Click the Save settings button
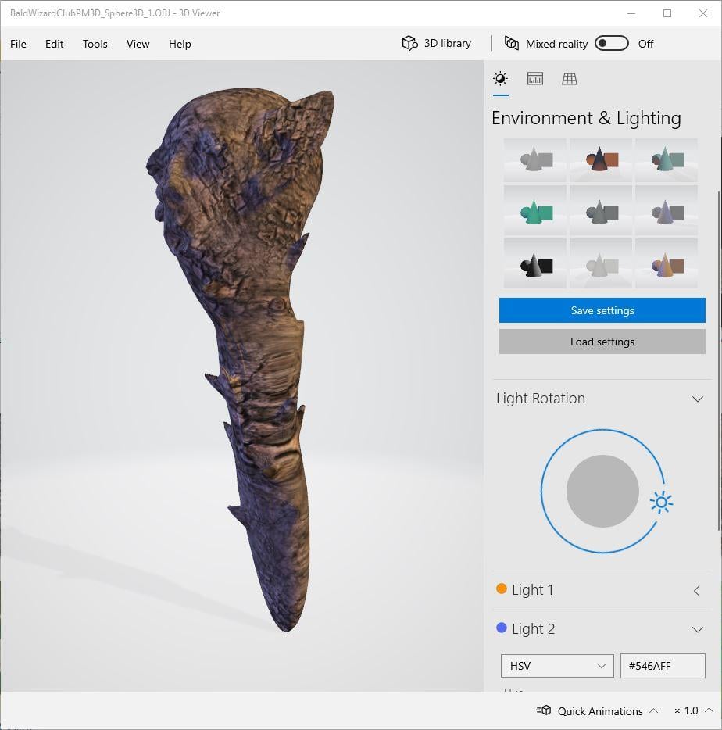The image size is (722, 730). pyautogui.click(x=602, y=310)
